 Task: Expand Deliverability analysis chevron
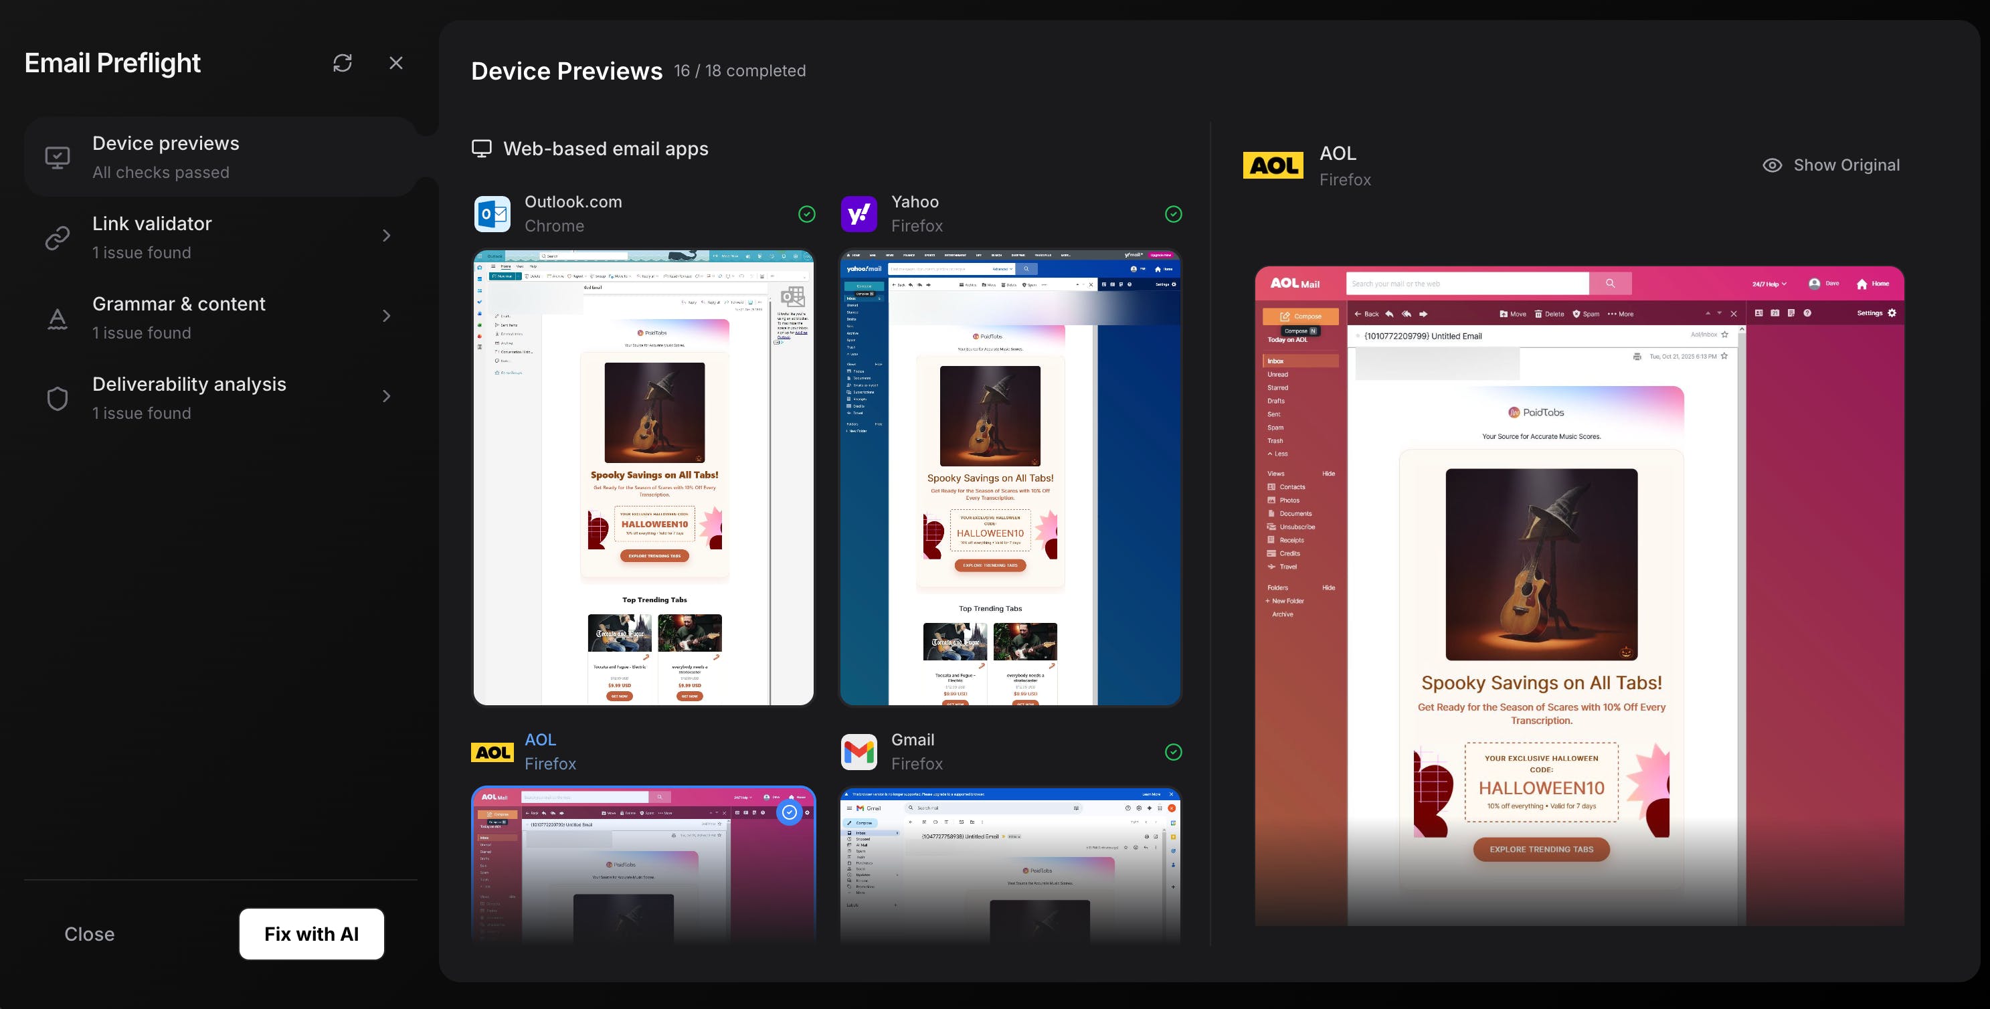(386, 396)
